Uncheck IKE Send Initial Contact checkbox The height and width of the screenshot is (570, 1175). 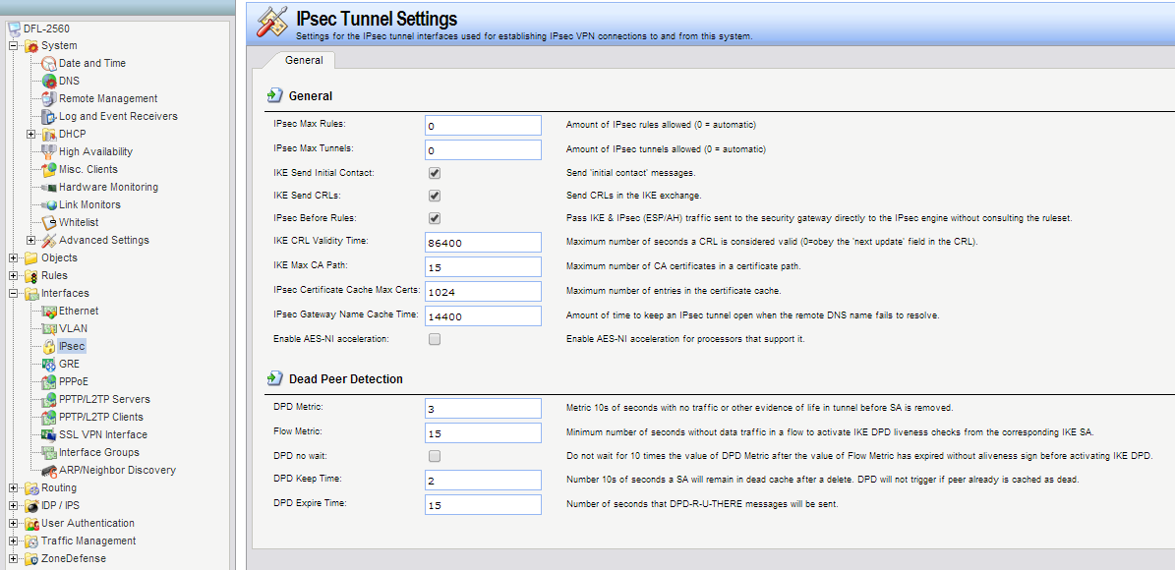435,173
